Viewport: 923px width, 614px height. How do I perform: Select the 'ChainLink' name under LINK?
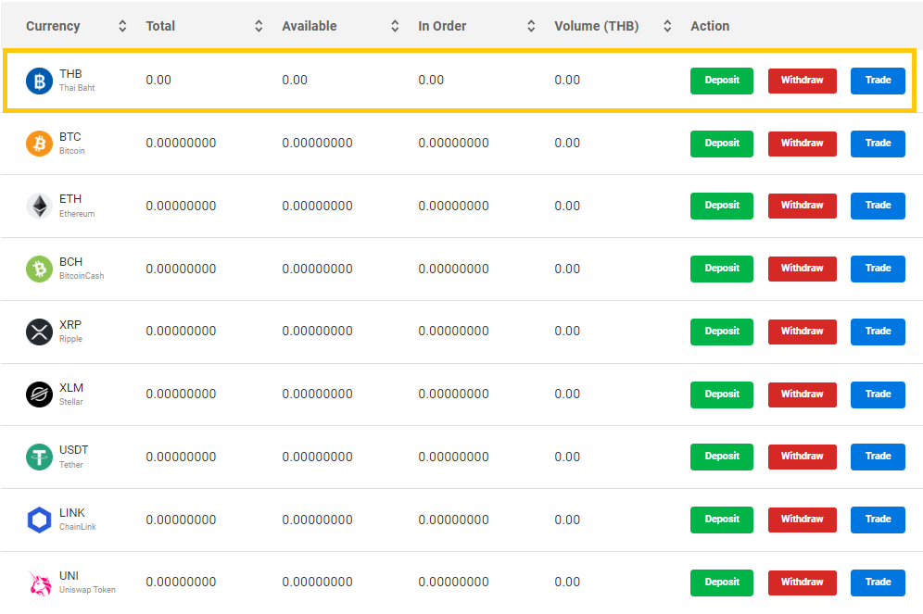(x=78, y=527)
